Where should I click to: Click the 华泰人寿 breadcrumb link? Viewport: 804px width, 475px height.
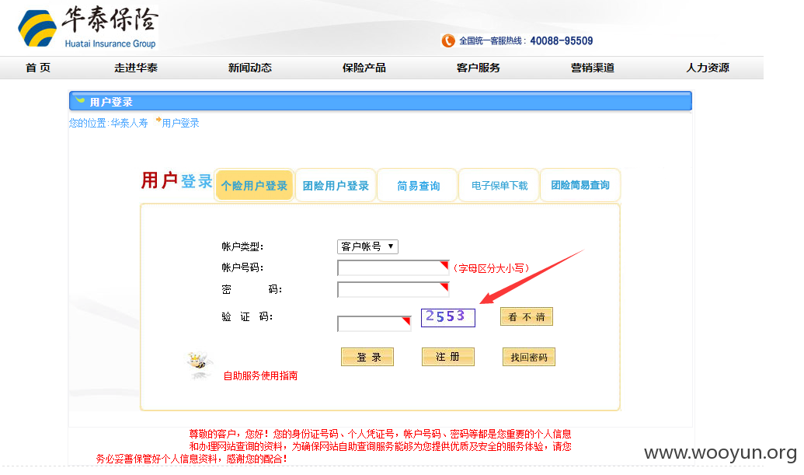click(x=129, y=123)
